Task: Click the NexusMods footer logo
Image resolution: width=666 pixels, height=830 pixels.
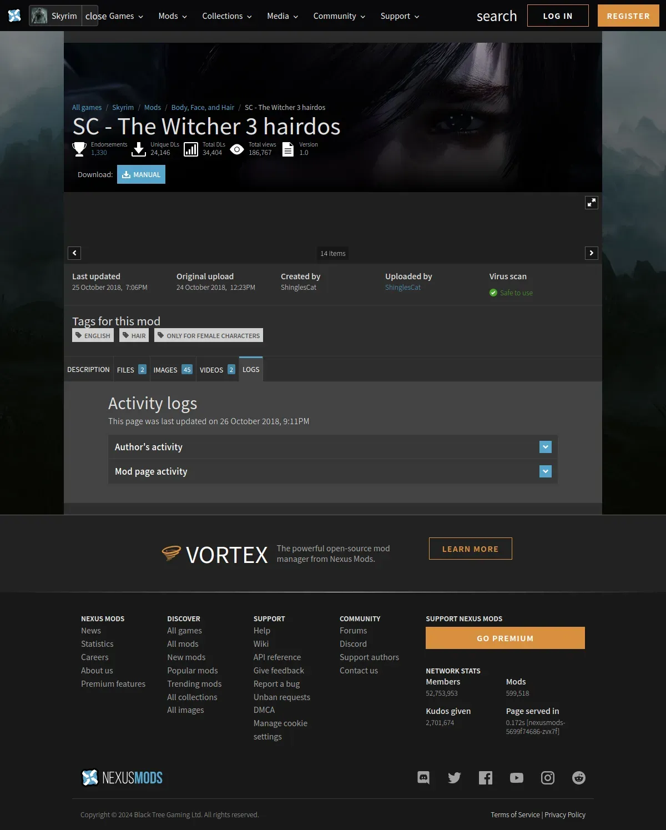Action: click(x=122, y=778)
